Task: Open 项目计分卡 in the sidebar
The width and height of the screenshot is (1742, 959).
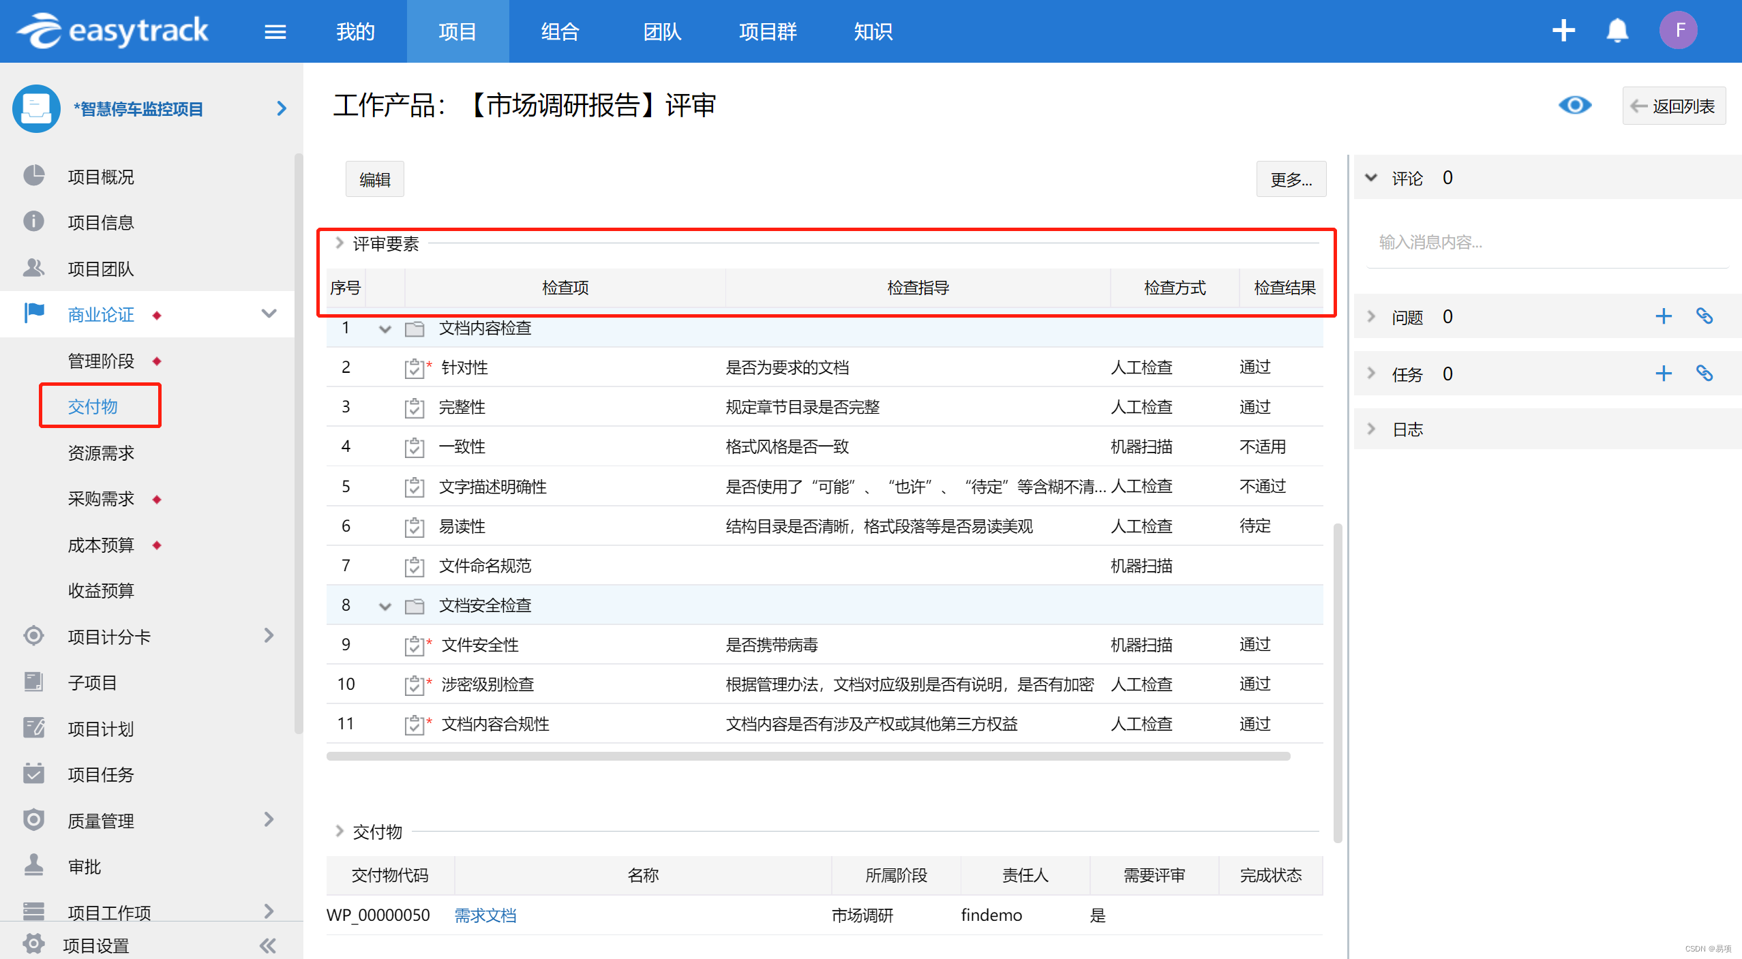Action: point(109,637)
